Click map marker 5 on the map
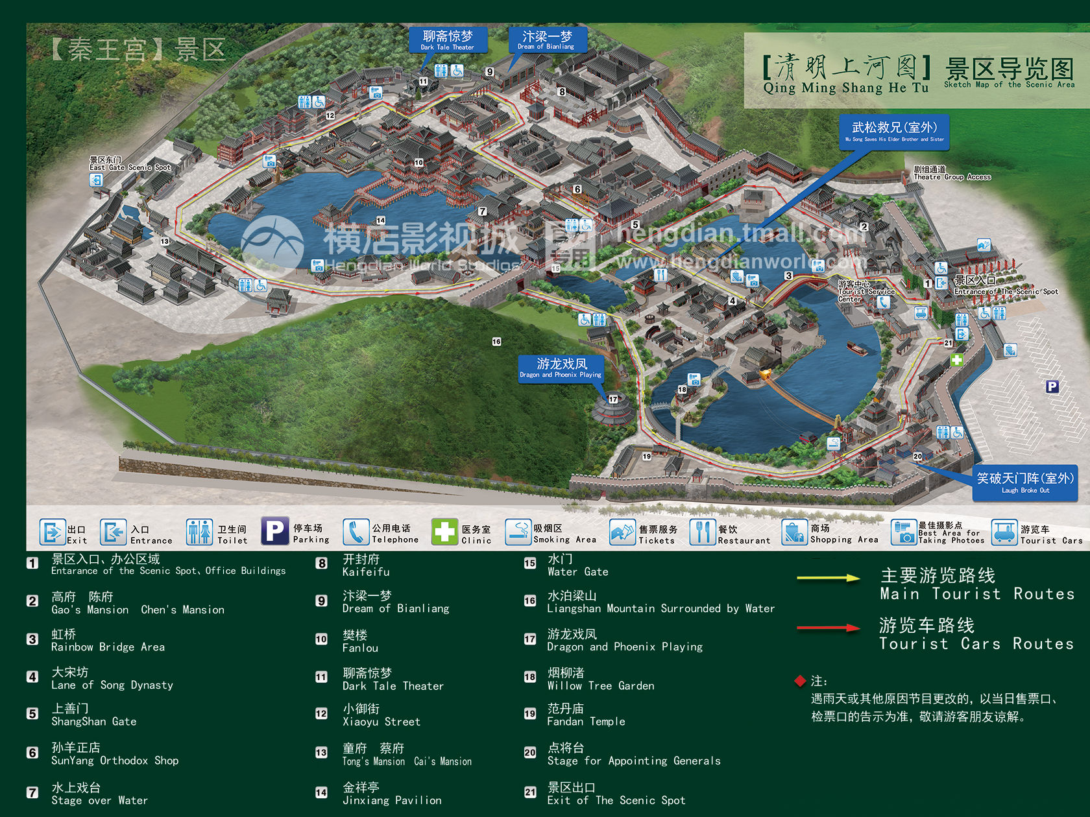The width and height of the screenshot is (1090, 817). click(635, 225)
